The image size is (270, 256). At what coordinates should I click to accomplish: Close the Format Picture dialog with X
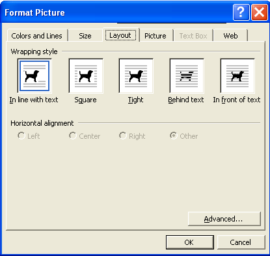coord(260,12)
